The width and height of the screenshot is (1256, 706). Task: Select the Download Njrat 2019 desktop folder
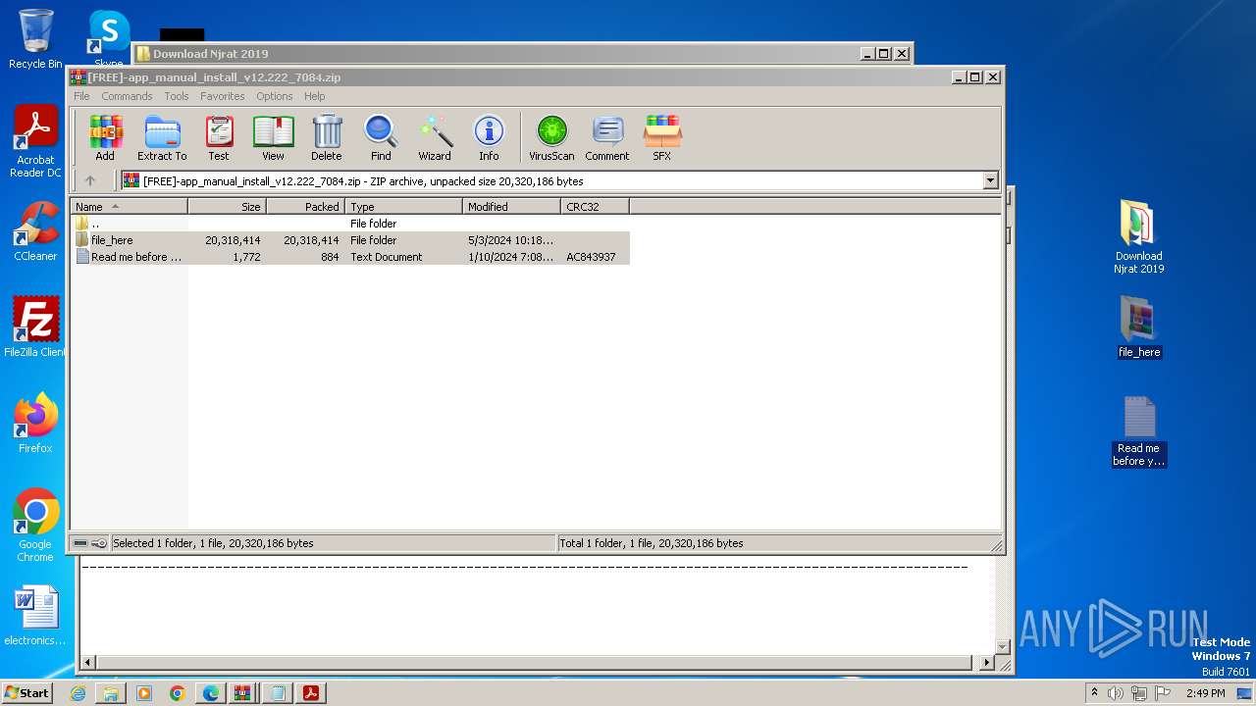pyautogui.click(x=1138, y=236)
